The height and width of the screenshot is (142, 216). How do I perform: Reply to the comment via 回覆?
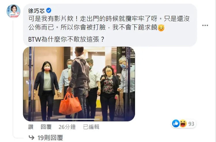pyautogui.click(x=46, y=127)
